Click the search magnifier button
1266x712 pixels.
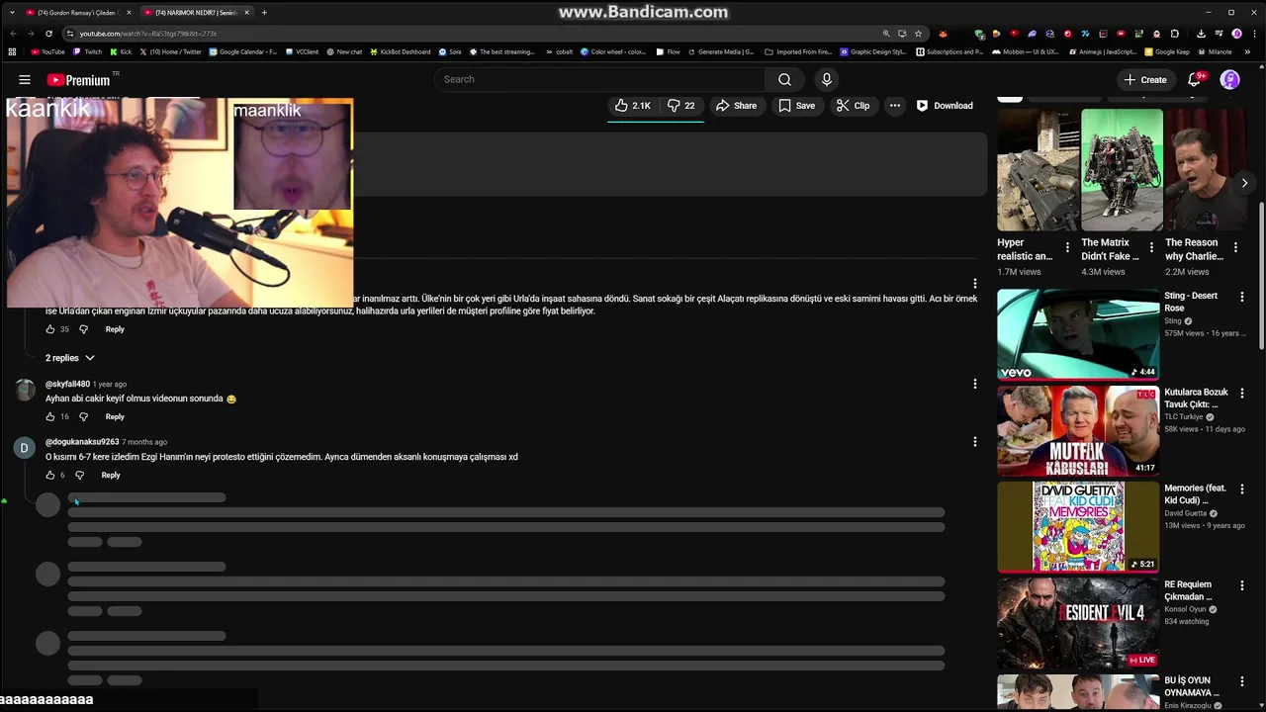coord(784,79)
